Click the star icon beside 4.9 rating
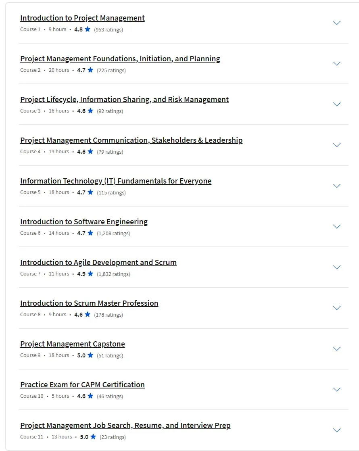The image size is (359, 451). click(x=90, y=274)
